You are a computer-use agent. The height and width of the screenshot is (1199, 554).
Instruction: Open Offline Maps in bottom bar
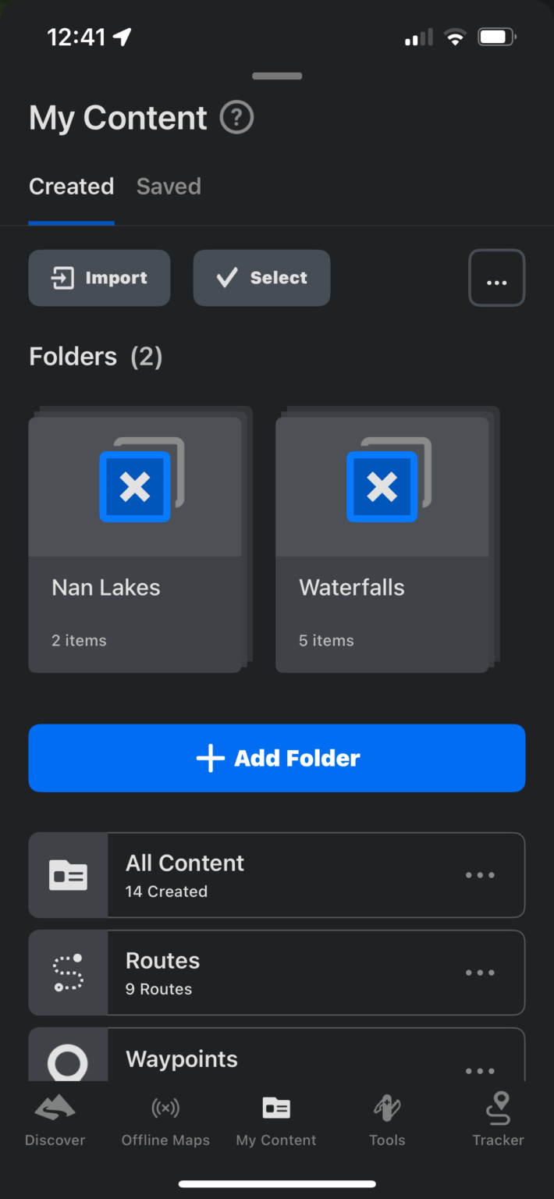click(x=165, y=1108)
